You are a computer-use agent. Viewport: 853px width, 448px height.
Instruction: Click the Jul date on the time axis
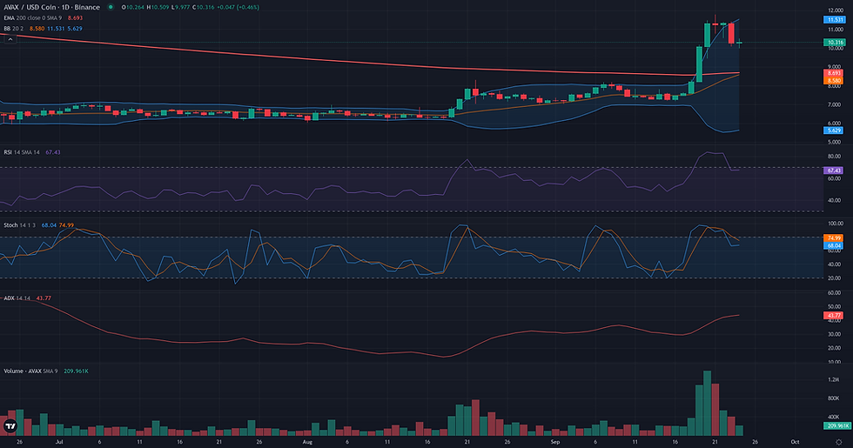59,442
